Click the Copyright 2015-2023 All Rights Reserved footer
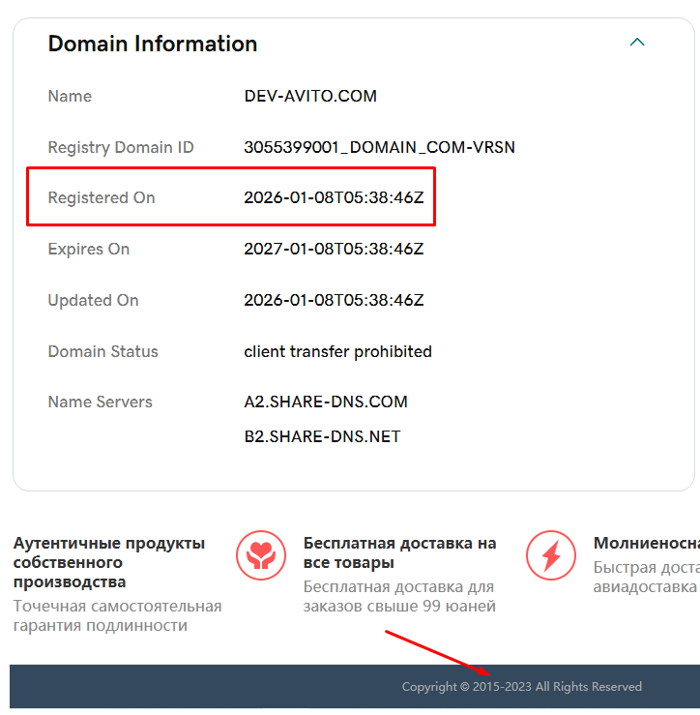Viewport: 700px width, 715px height. click(x=522, y=687)
